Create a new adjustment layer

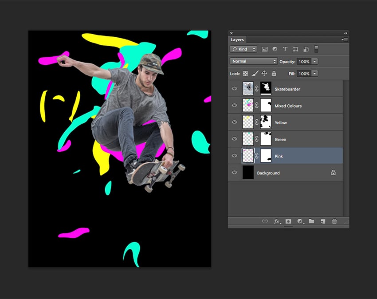click(300, 221)
